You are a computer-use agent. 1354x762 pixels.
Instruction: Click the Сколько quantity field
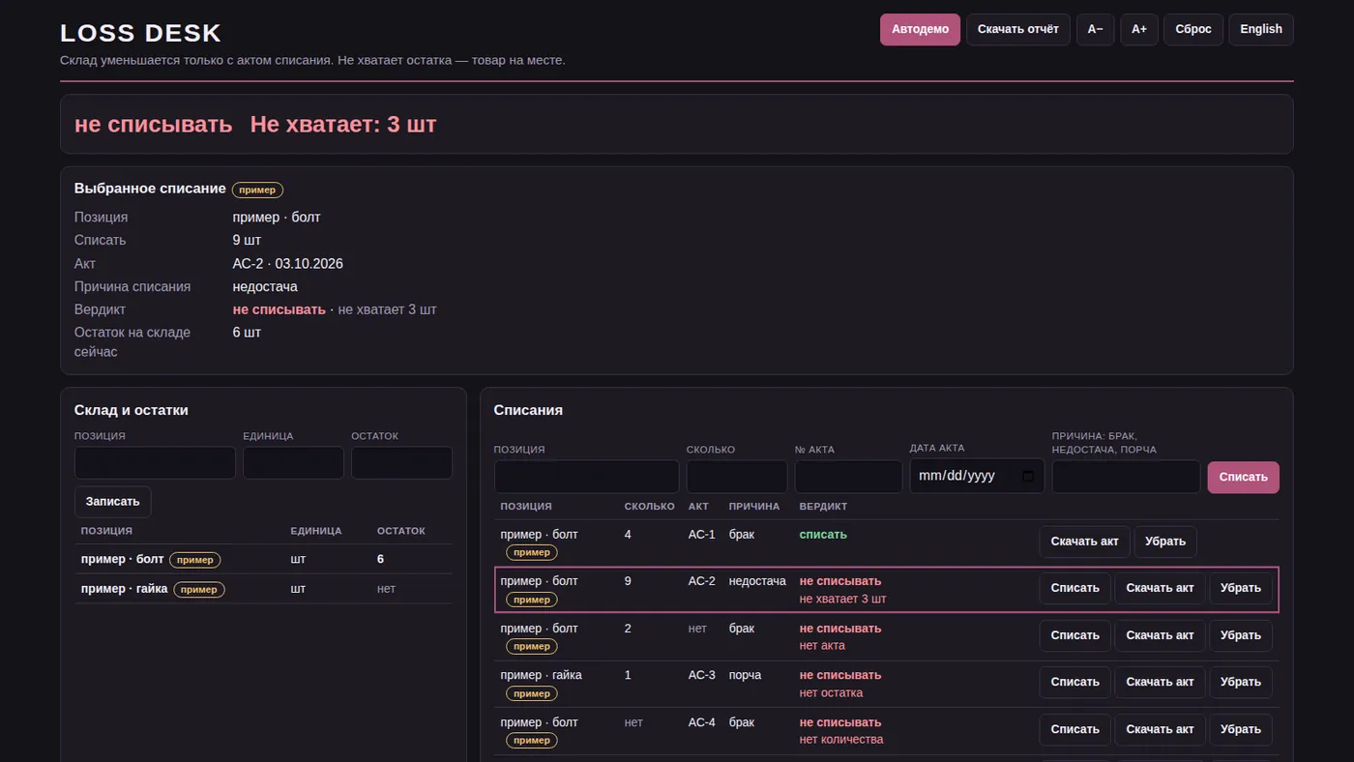click(737, 477)
